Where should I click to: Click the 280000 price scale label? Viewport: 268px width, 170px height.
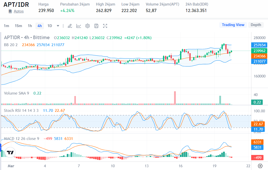pos(259,38)
